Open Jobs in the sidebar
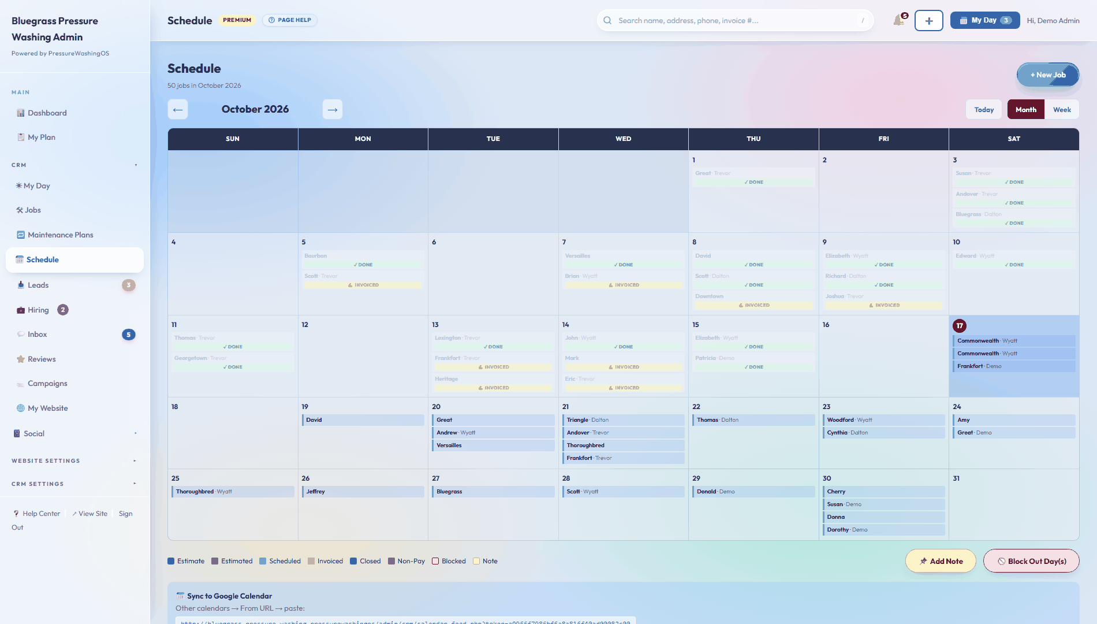 (x=74, y=210)
